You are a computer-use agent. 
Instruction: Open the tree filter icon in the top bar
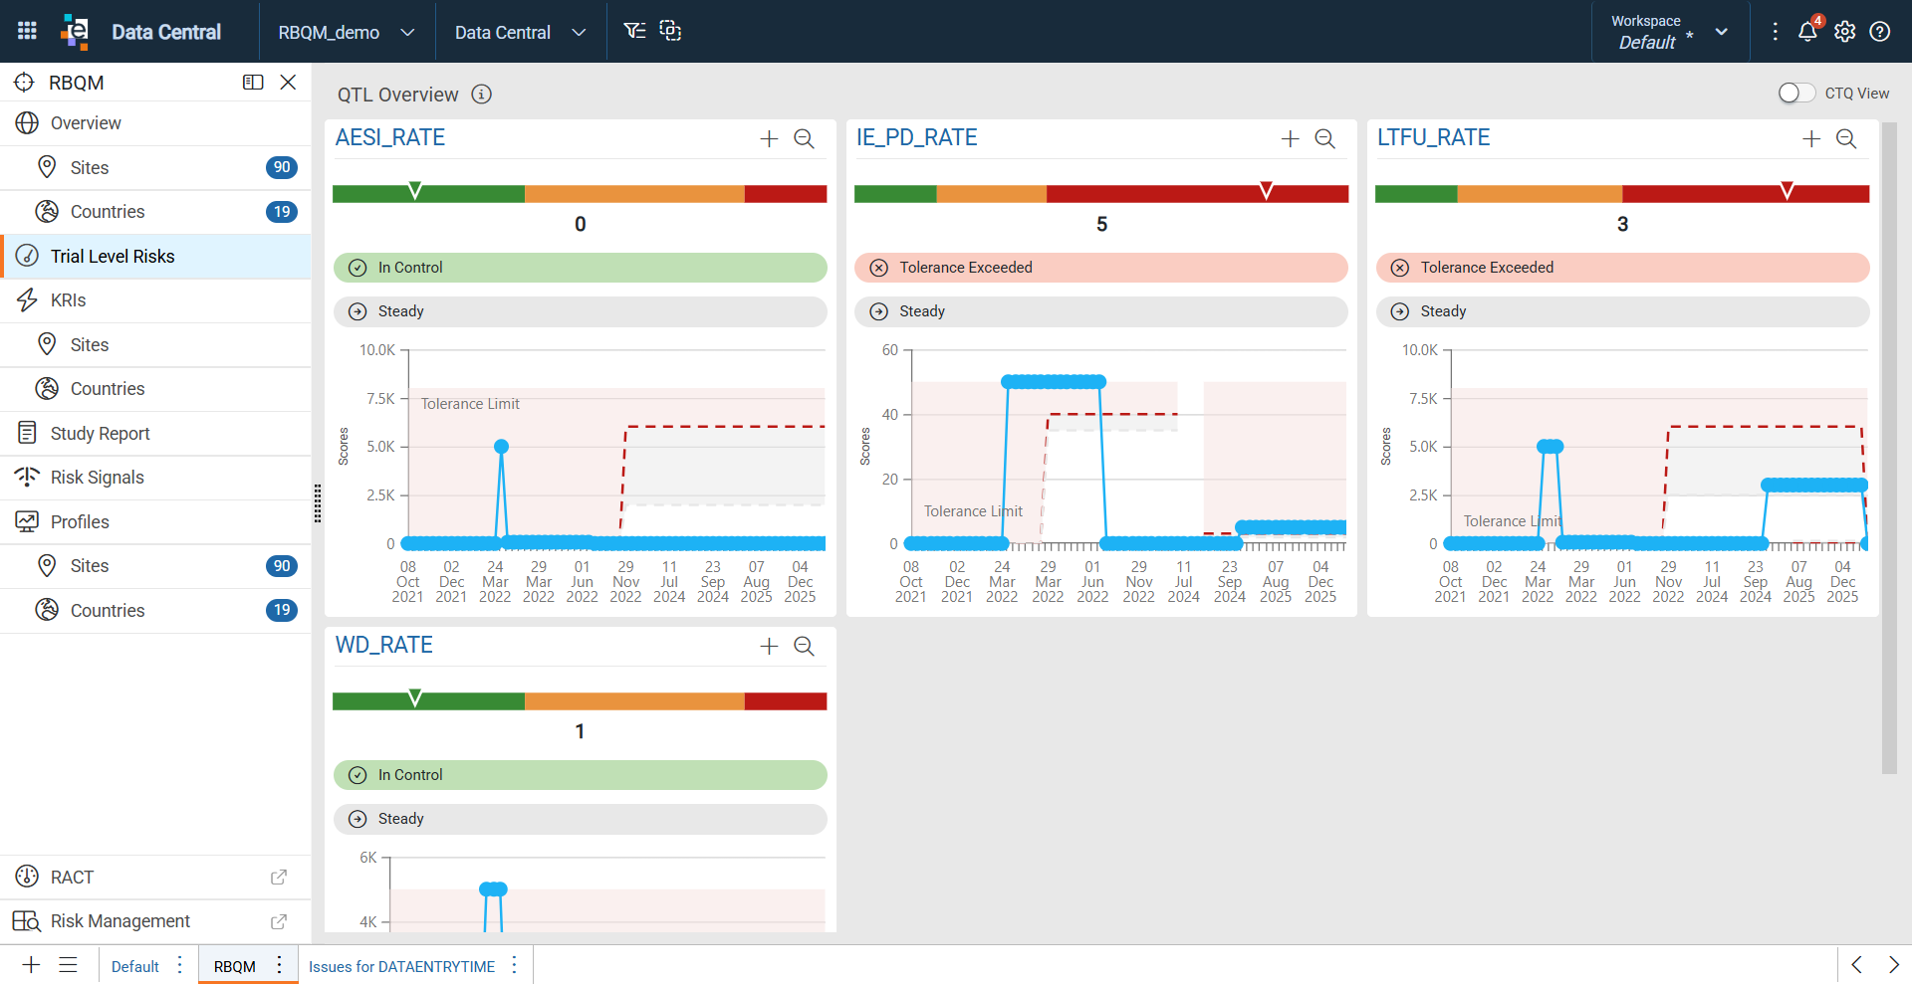tap(634, 31)
